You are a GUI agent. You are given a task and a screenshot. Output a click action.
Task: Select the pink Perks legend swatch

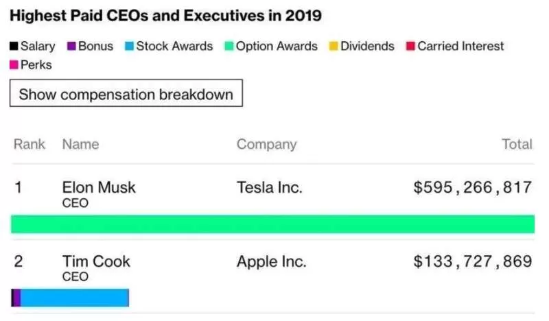click(x=14, y=65)
